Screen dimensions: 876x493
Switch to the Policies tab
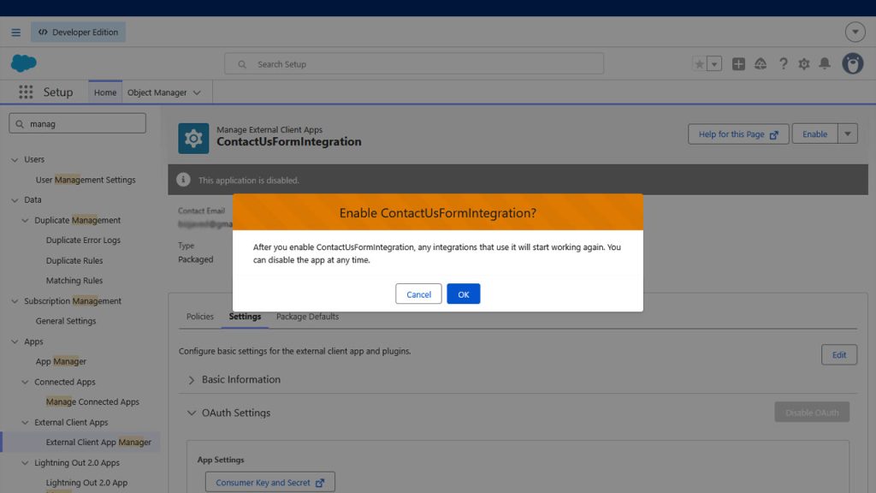coord(200,317)
